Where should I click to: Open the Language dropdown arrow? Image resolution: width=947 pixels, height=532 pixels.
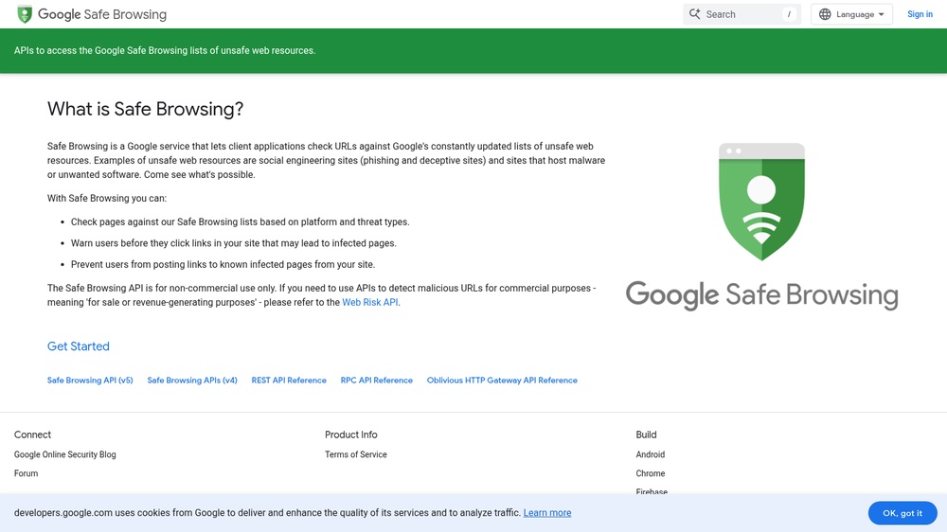pyautogui.click(x=881, y=14)
